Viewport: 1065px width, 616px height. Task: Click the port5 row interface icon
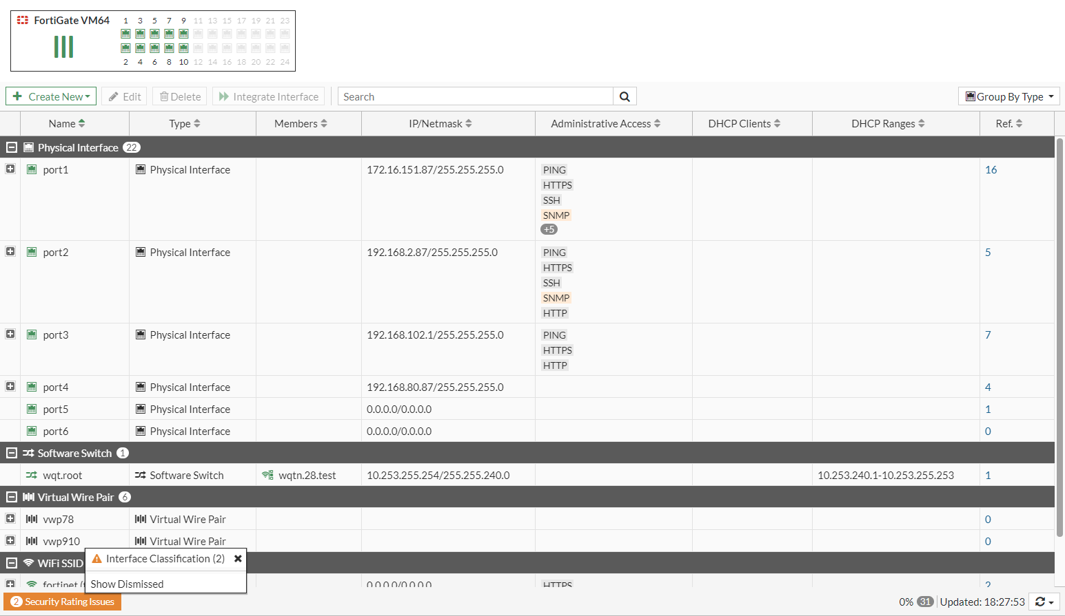(32, 409)
